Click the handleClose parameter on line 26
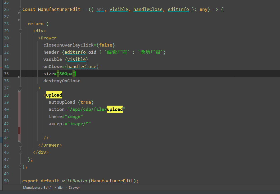The width and height of the screenshot is (280, 194). click(148, 9)
